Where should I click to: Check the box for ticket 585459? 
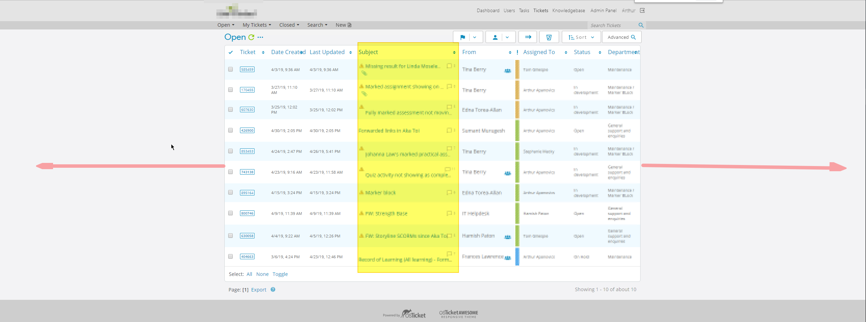click(230, 69)
